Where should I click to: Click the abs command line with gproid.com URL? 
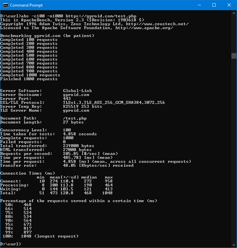[68, 16]
